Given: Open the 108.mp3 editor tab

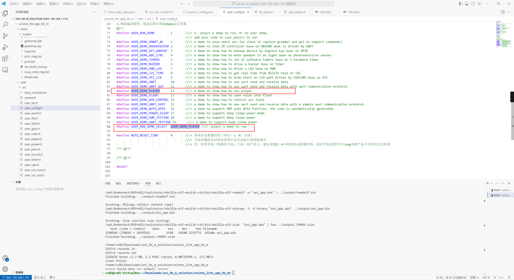Looking at the screenshot, I should 325,11.
